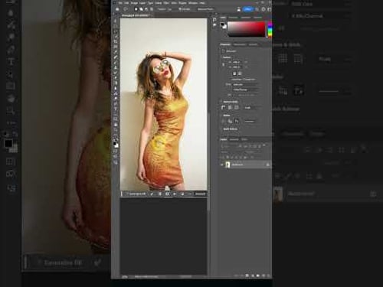Click the hue slider in Color panel
The image size is (383, 287).
tap(270, 29)
